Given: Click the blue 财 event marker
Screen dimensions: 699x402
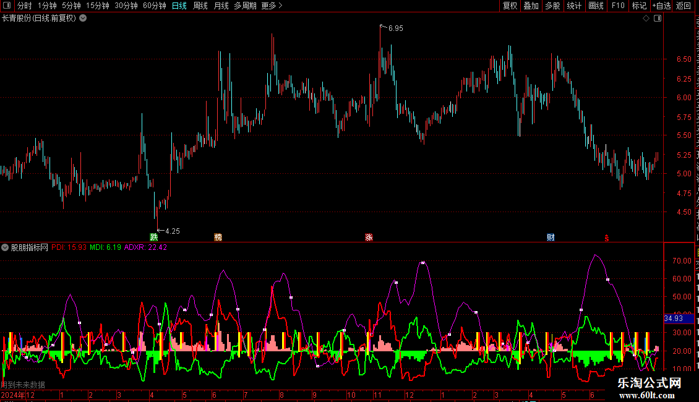Looking at the screenshot, I should click(551, 237).
